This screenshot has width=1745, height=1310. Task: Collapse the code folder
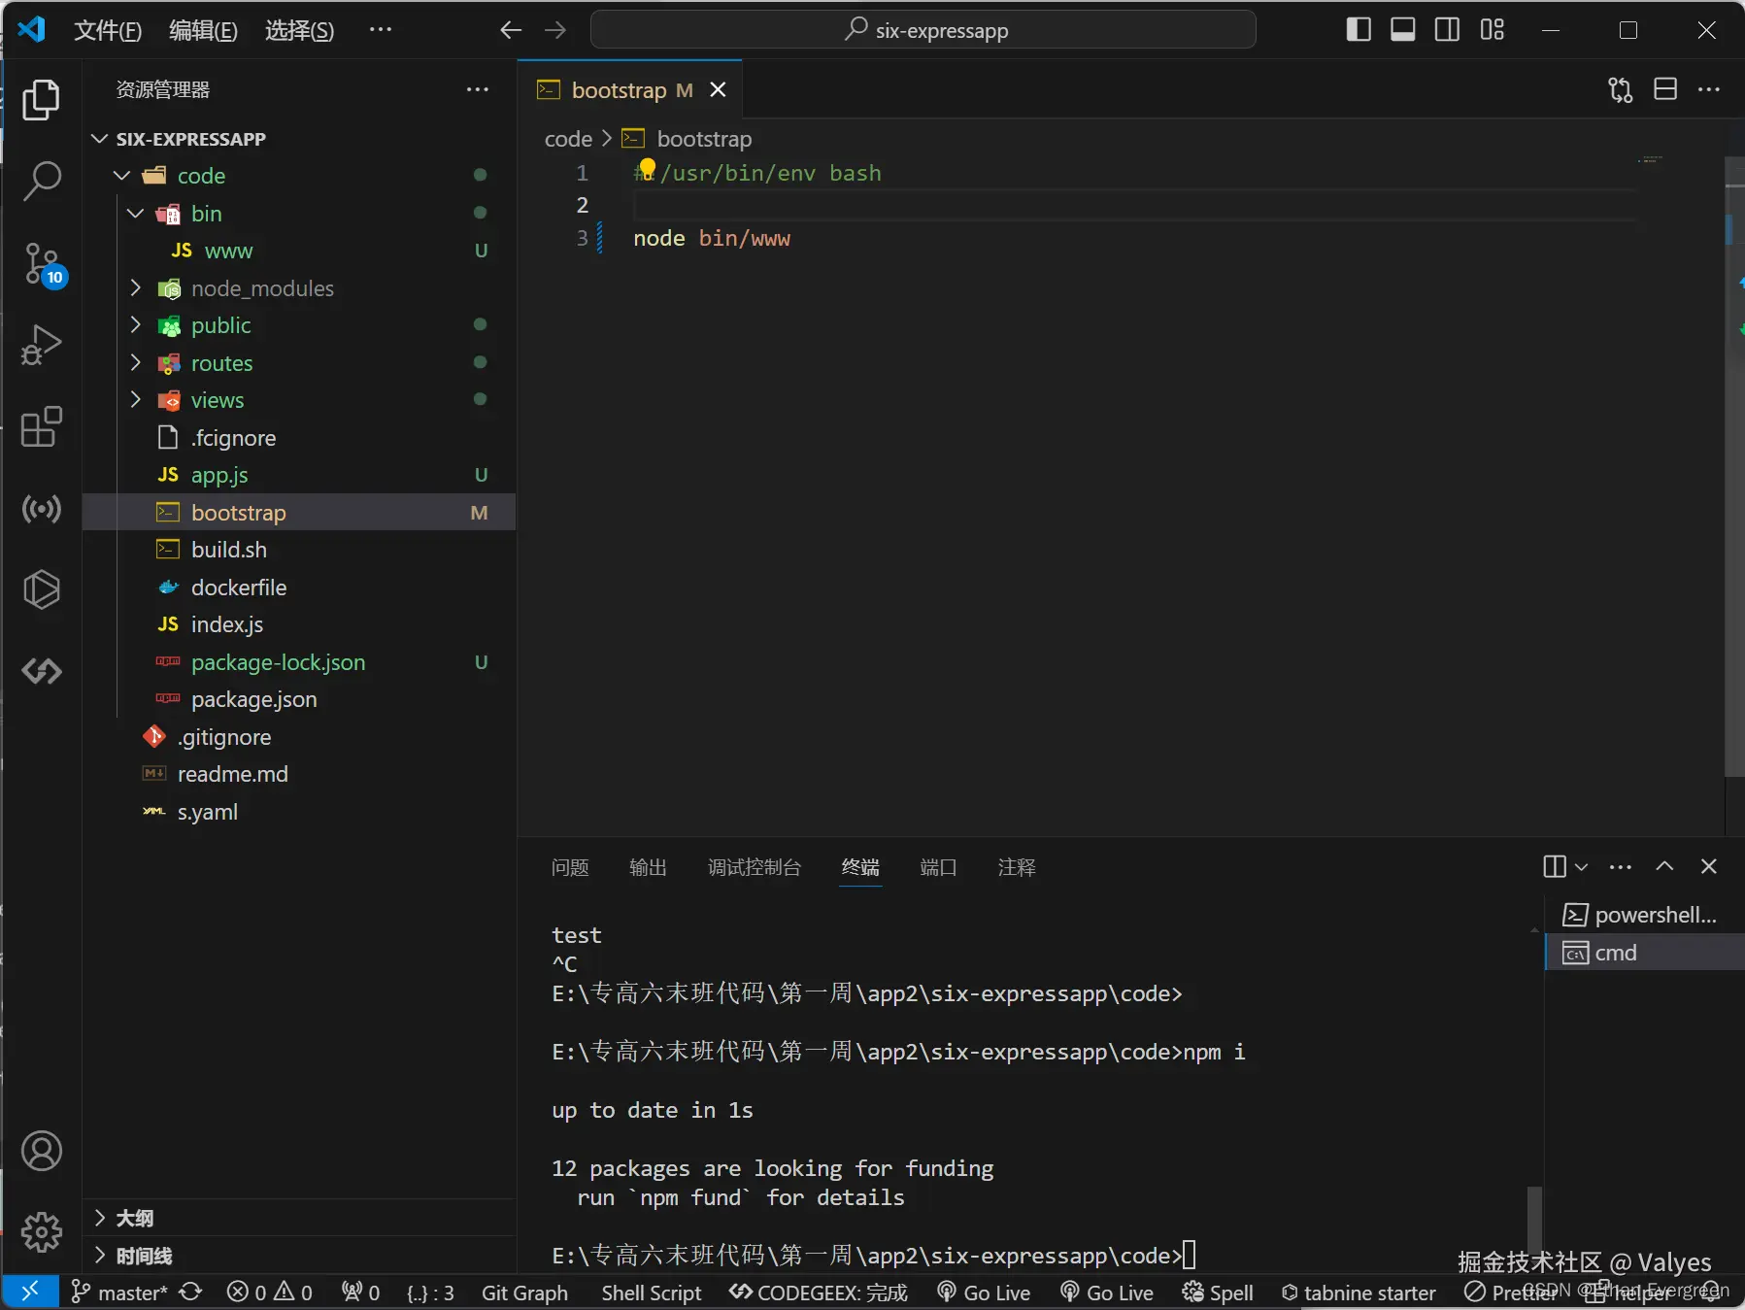point(121,176)
